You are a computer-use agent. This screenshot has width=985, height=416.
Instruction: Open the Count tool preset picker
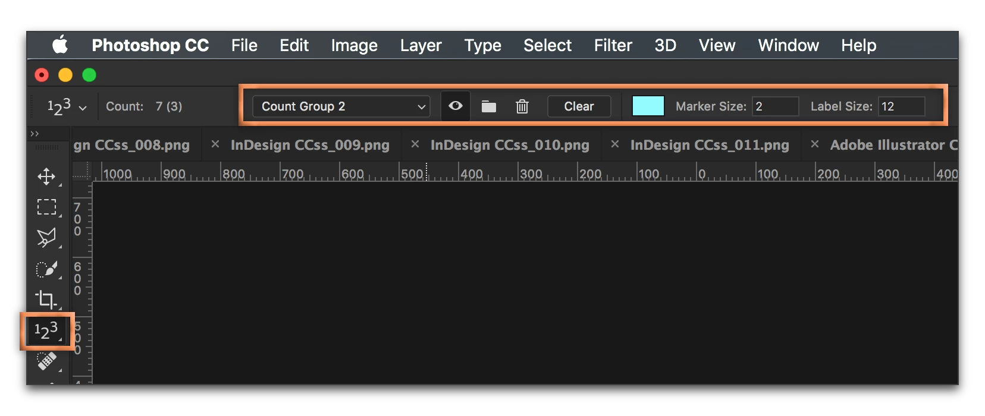pyautogui.click(x=67, y=106)
